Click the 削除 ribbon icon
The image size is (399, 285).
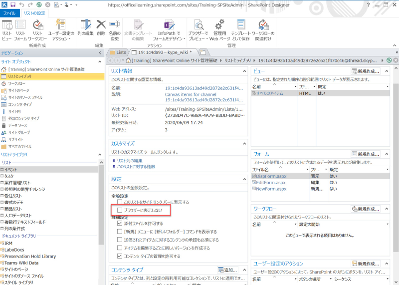[101, 27]
